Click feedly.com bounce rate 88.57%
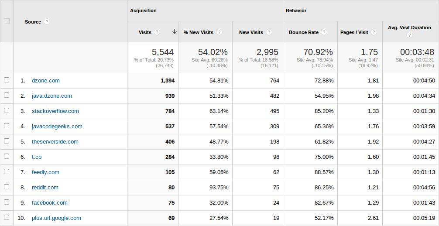This screenshot has width=439, height=226. [324, 172]
